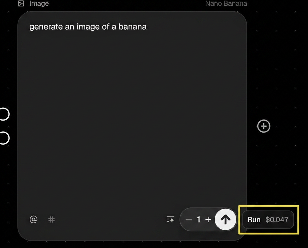Click the Run $0.047 button
The image size is (308, 248).
tap(268, 219)
